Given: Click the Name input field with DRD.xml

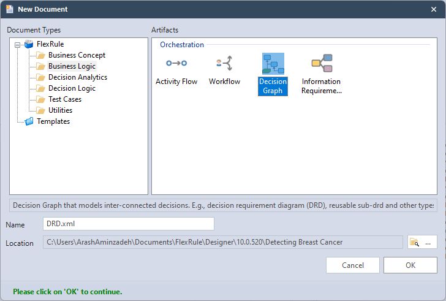Looking at the screenshot, I should click(x=129, y=224).
